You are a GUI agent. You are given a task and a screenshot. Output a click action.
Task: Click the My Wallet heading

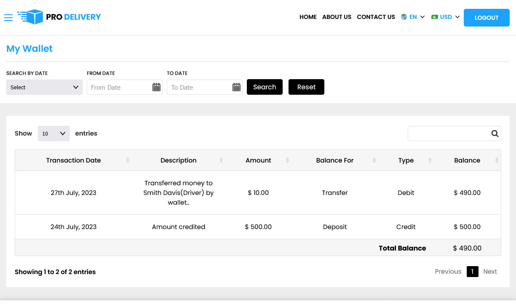pyautogui.click(x=29, y=49)
